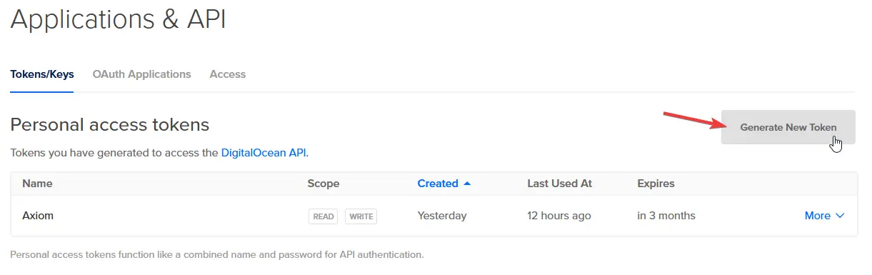Viewport: 872px width, 275px height.
Task: Click the READ scope badge
Action: click(x=324, y=216)
